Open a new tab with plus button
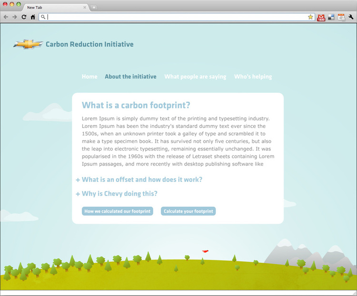Image resolution: width=357 pixels, height=296 pixels. [94, 7]
